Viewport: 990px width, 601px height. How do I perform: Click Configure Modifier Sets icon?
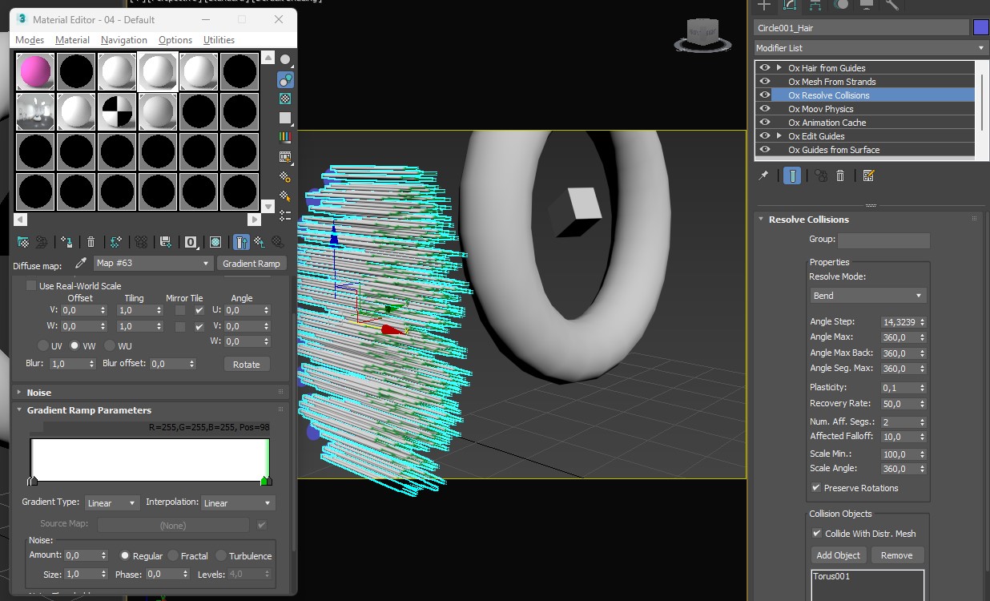(869, 175)
